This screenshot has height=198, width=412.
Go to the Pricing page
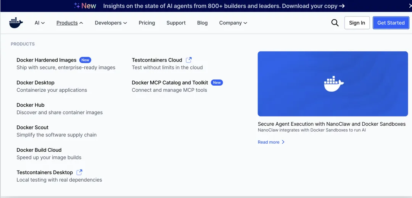click(x=147, y=23)
